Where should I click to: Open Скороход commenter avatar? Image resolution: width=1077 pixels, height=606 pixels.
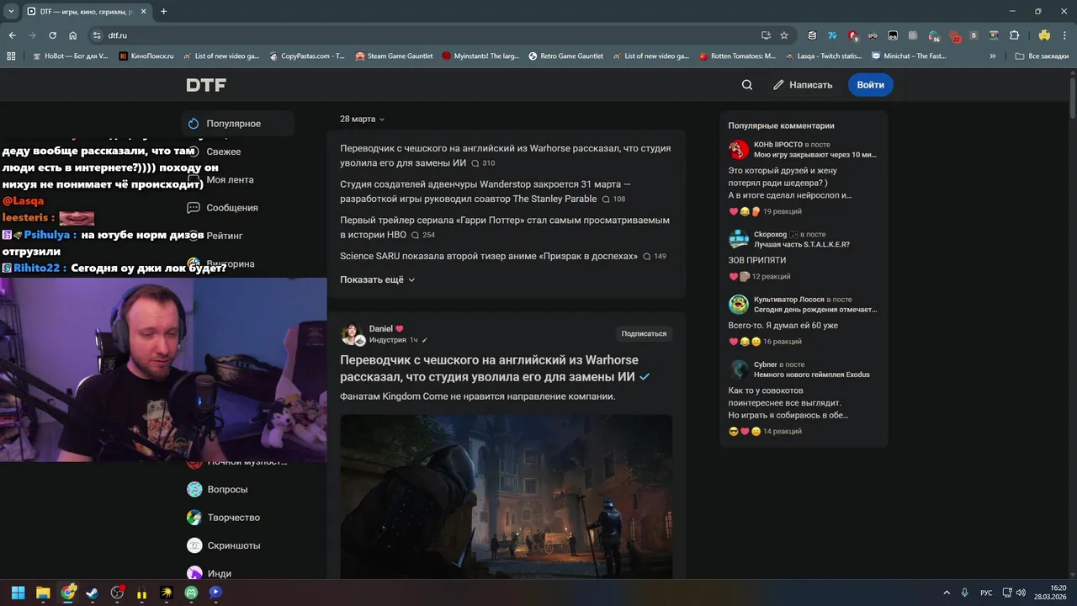click(x=739, y=240)
